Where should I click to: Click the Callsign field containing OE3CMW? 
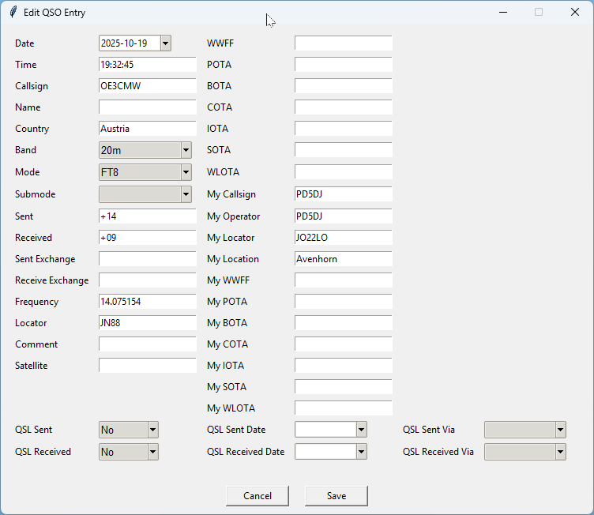(147, 86)
